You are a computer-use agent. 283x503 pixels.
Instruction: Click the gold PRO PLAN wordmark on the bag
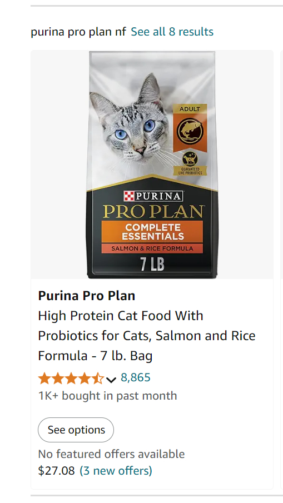click(153, 211)
